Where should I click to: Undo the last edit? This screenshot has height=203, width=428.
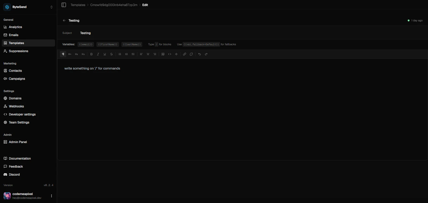click(200, 54)
